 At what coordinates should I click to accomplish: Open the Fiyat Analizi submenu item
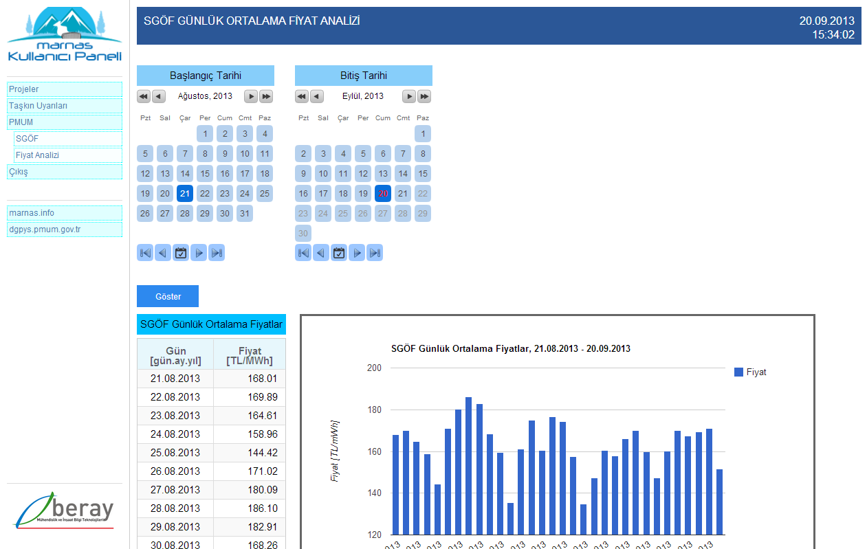pos(68,155)
